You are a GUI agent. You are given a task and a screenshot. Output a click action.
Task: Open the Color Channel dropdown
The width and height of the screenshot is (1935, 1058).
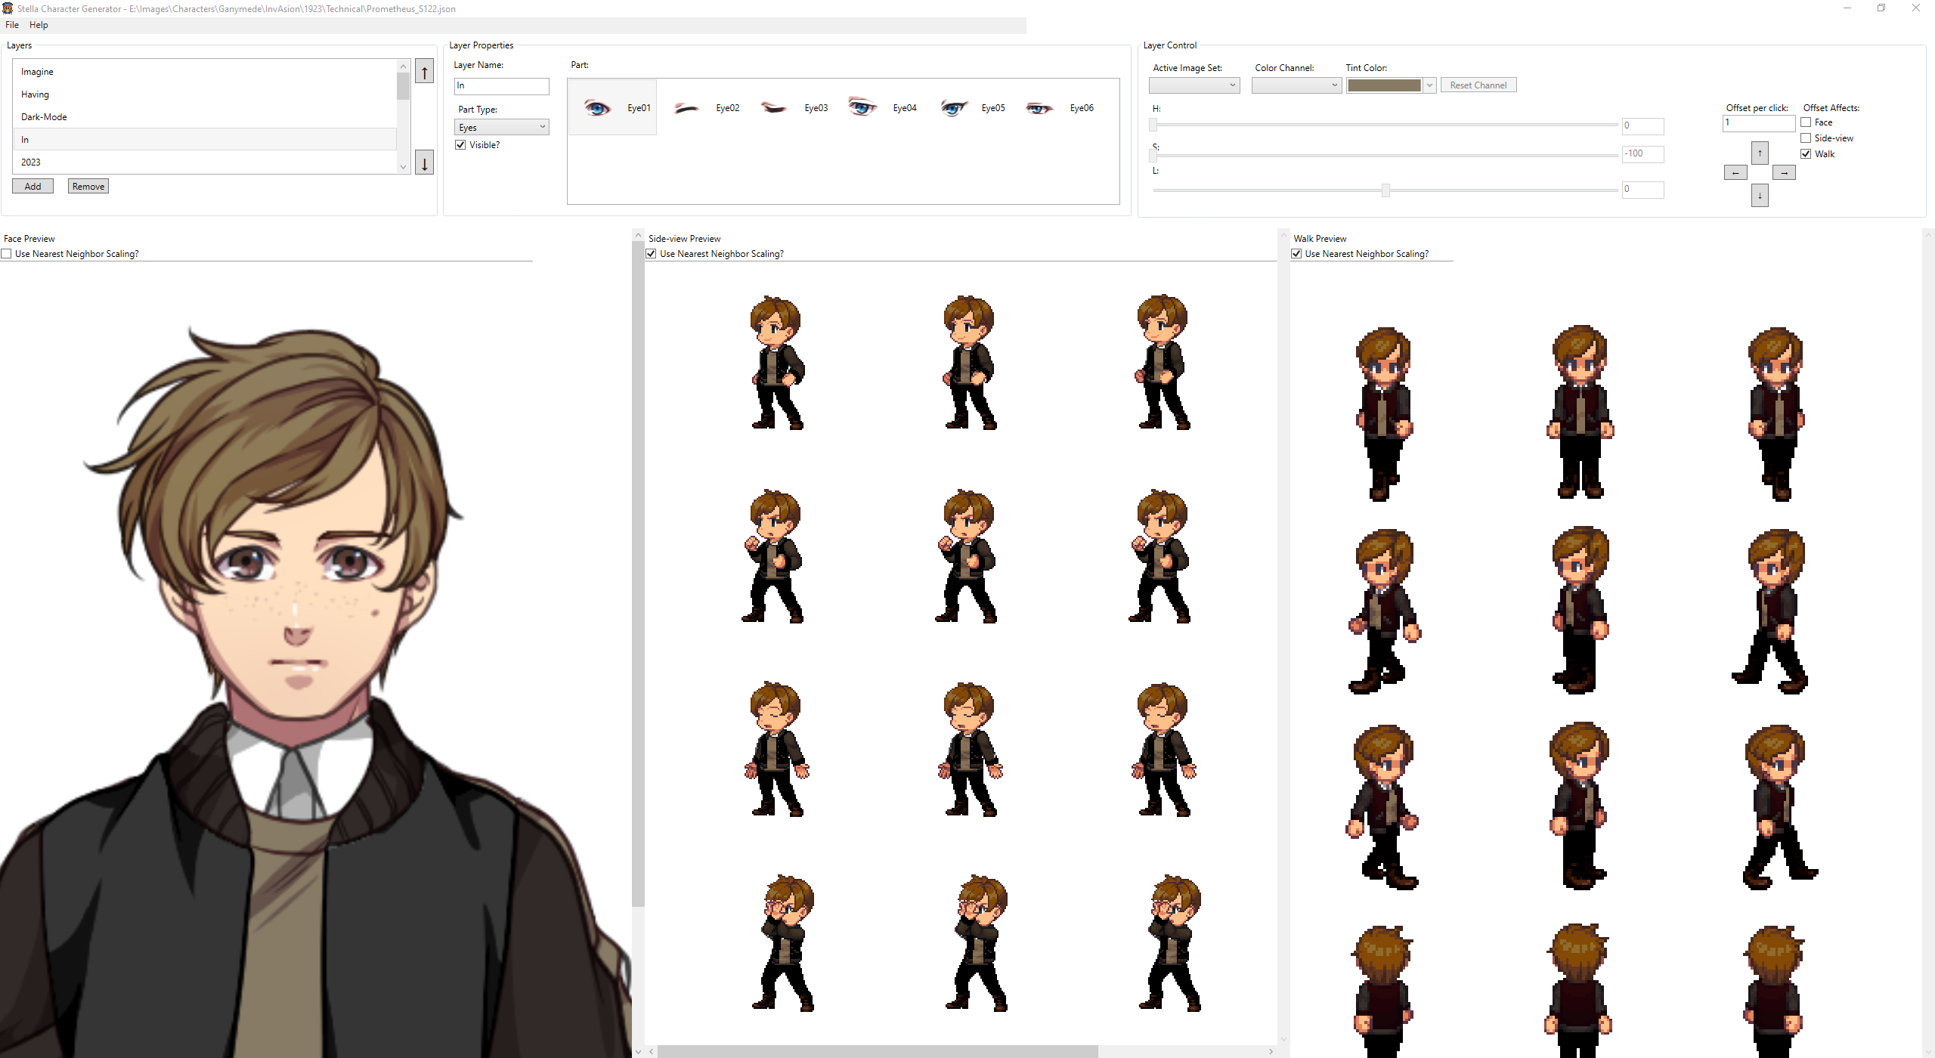pyautogui.click(x=1296, y=85)
